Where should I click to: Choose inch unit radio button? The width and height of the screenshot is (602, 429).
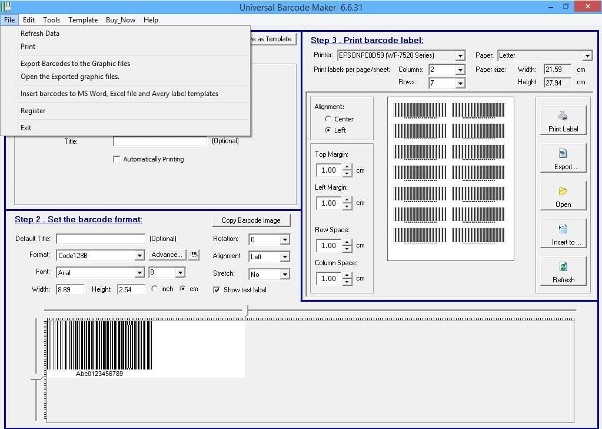click(x=154, y=288)
